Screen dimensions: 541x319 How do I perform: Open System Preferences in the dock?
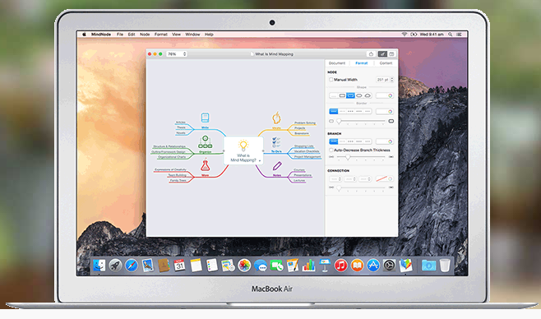coord(389,266)
